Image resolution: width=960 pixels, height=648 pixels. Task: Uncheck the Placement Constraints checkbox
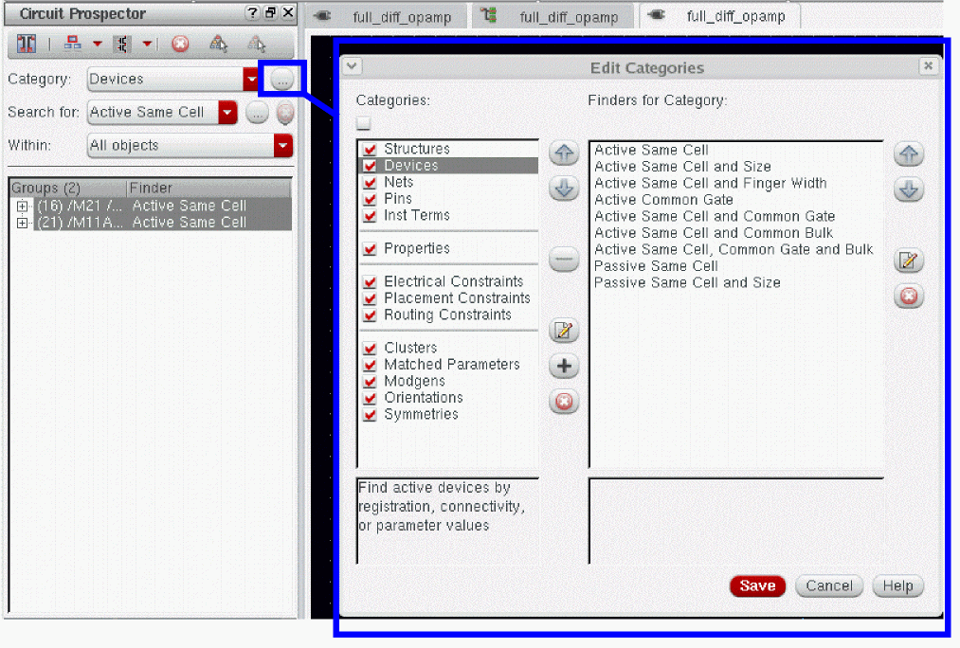[370, 298]
